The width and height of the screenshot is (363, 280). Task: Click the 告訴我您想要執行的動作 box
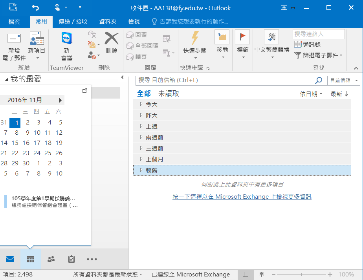190,22
